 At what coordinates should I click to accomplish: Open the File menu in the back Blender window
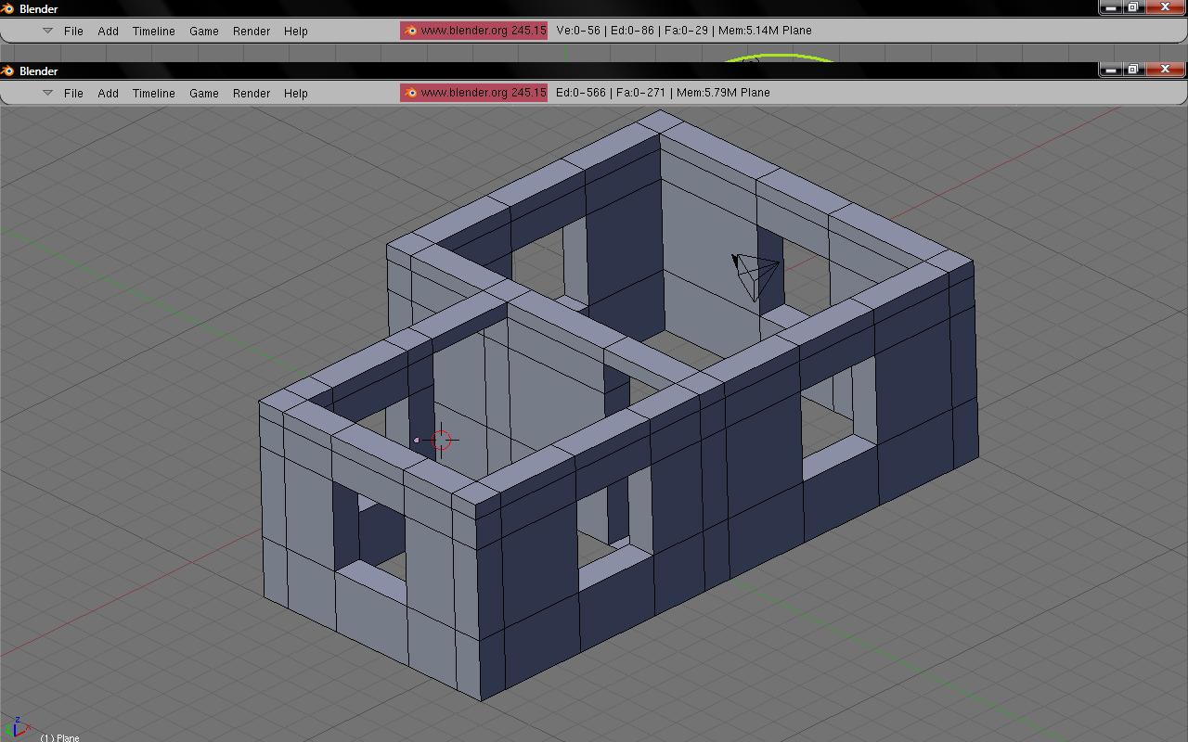tap(73, 31)
